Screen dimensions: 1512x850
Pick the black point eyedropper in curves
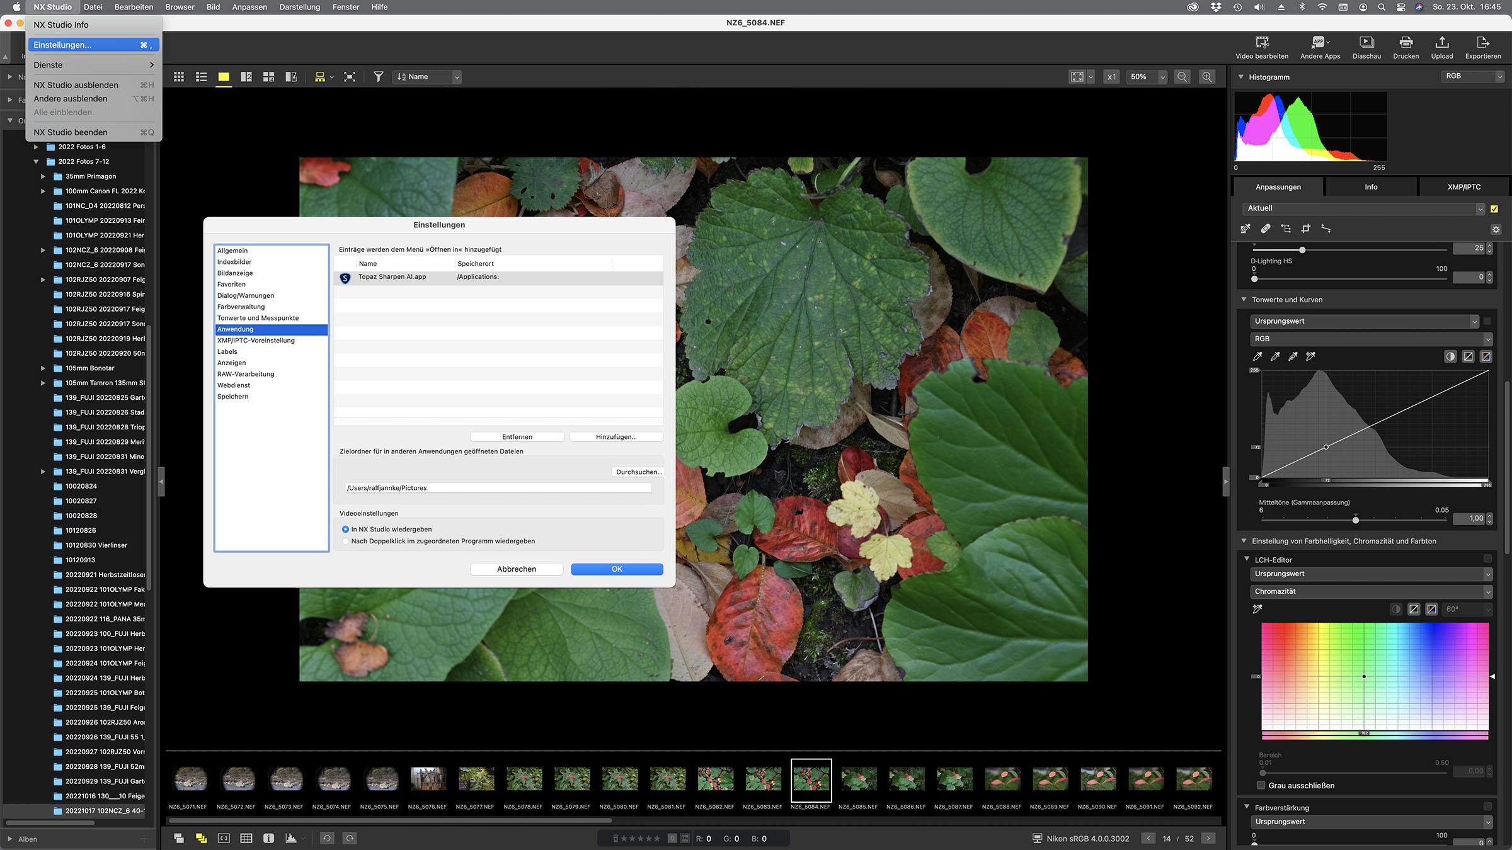point(1257,356)
